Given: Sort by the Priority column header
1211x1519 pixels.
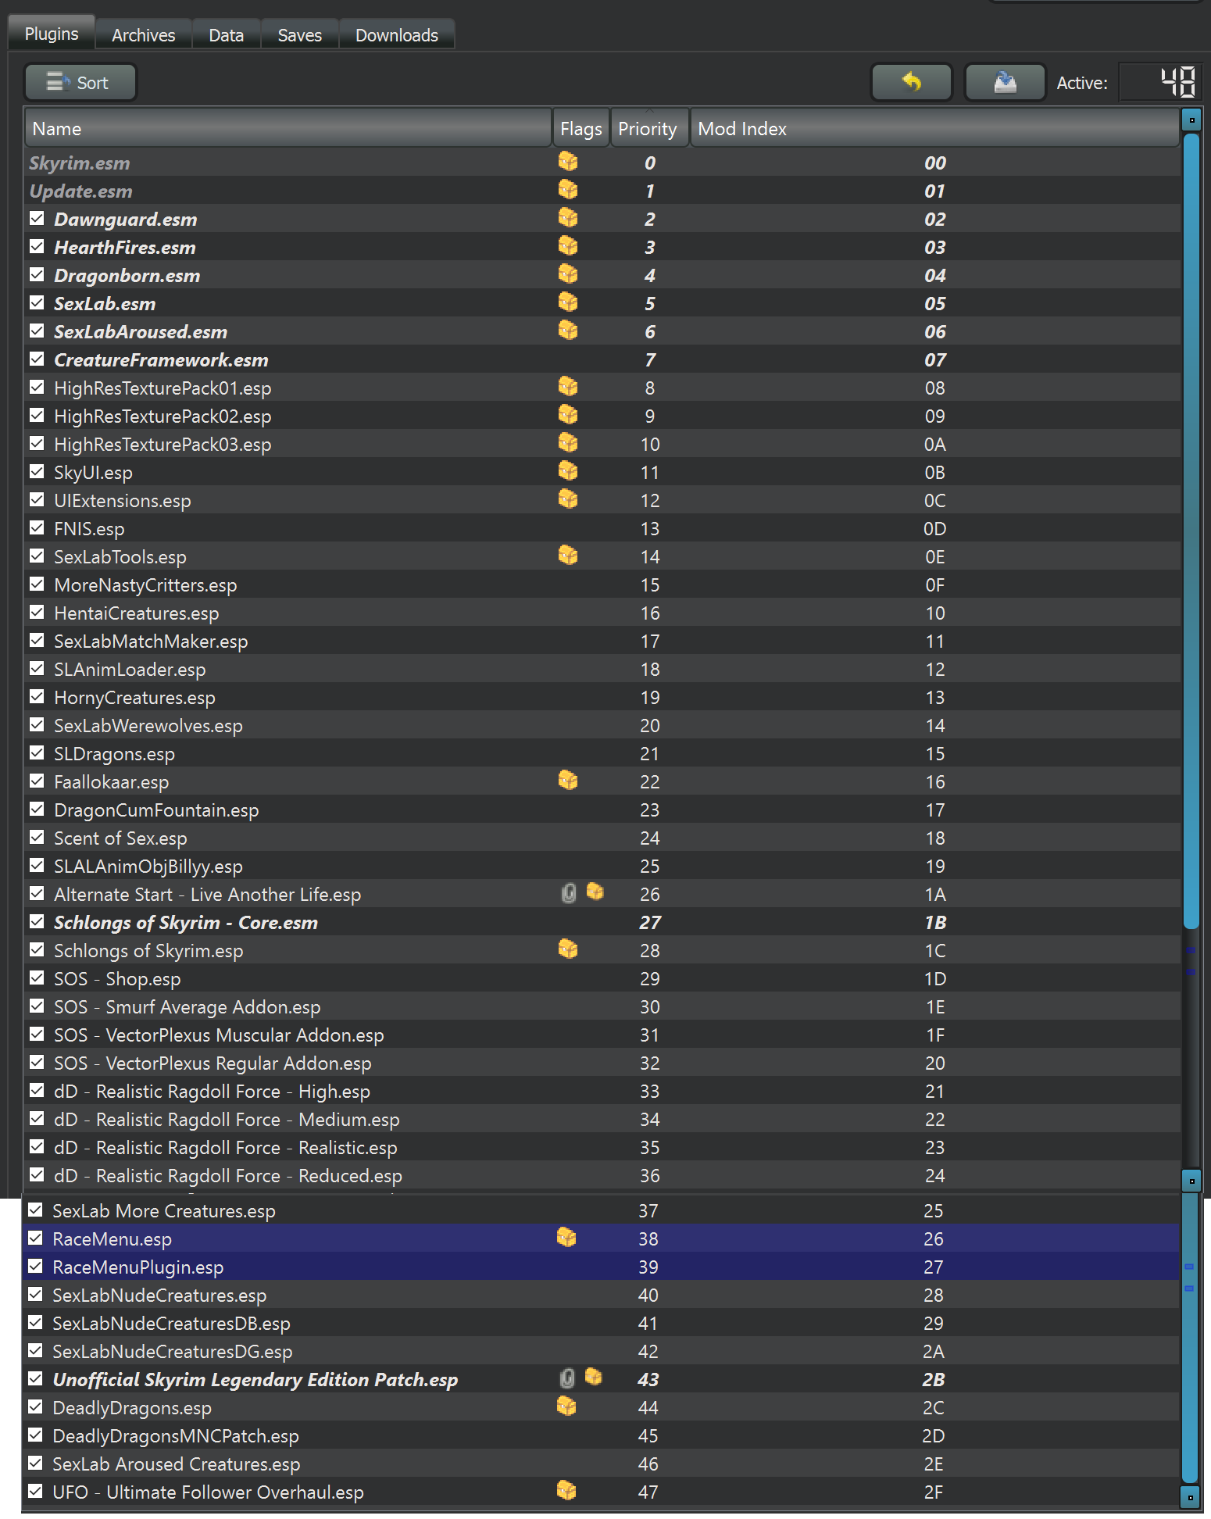Looking at the screenshot, I should click(648, 128).
